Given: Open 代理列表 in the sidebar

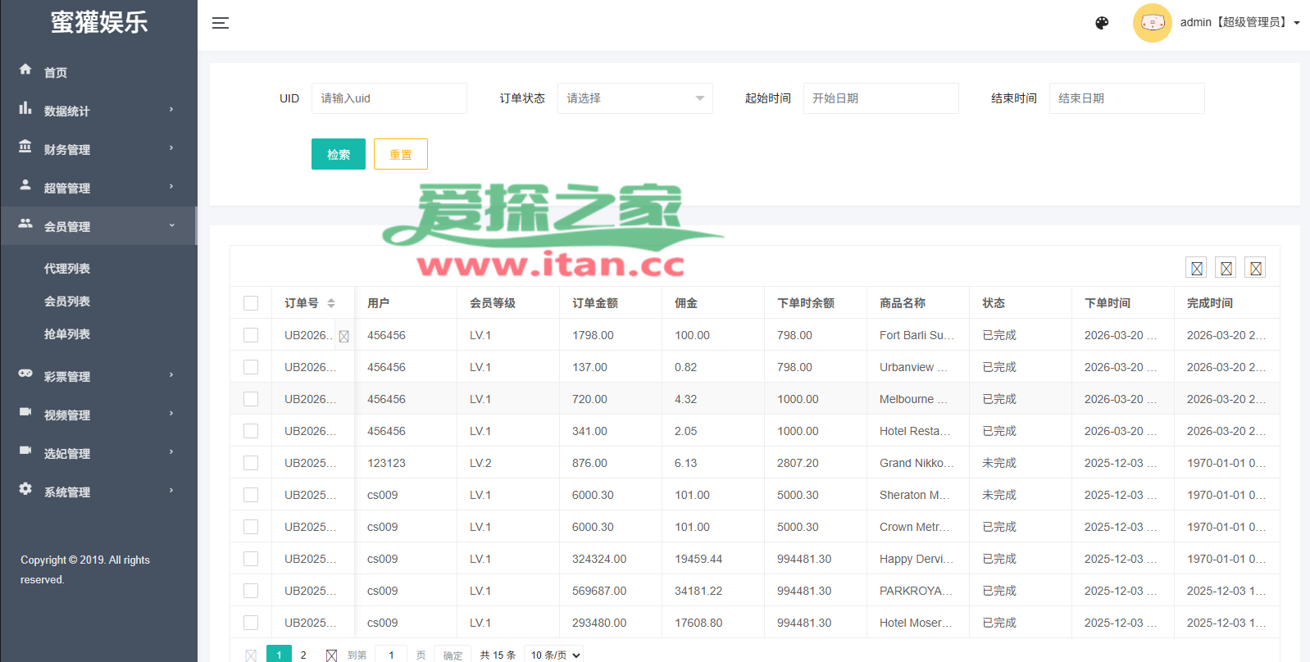Looking at the screenshot, I should click(x=67, y=269).
